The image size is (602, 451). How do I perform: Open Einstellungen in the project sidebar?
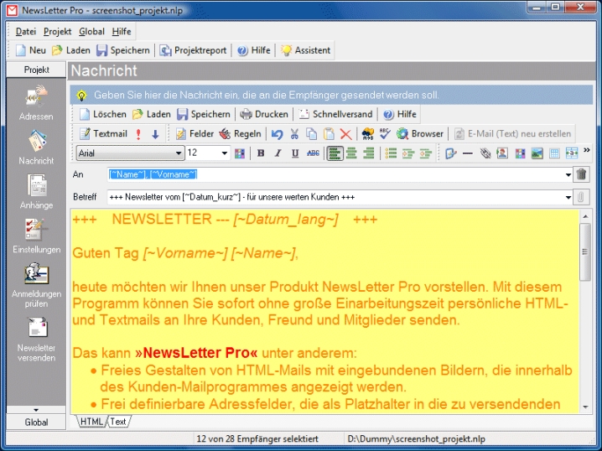pos(36,234)
